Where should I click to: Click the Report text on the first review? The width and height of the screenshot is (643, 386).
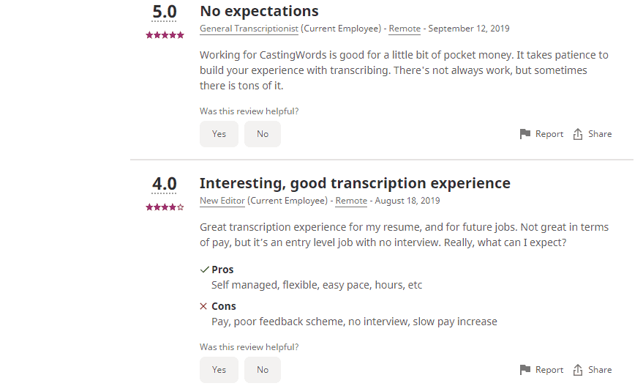[x=549, y=134]
